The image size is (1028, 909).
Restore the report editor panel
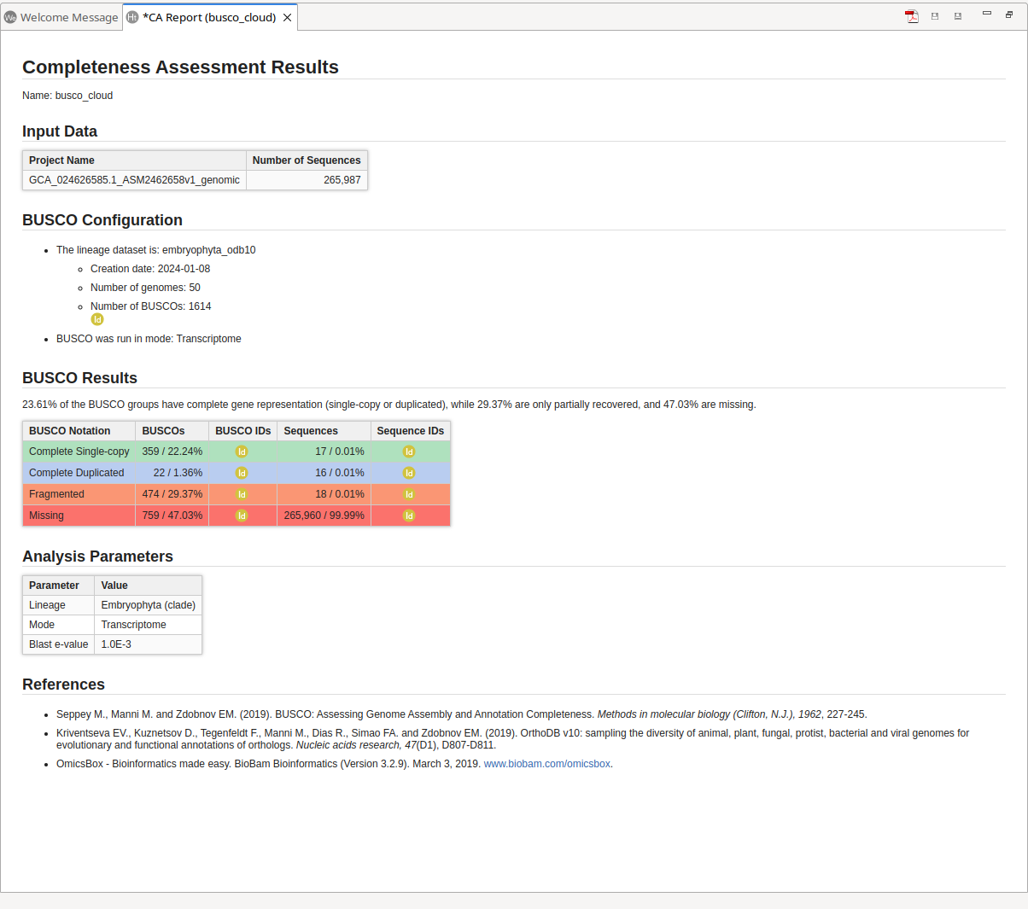coord(1009,15)
